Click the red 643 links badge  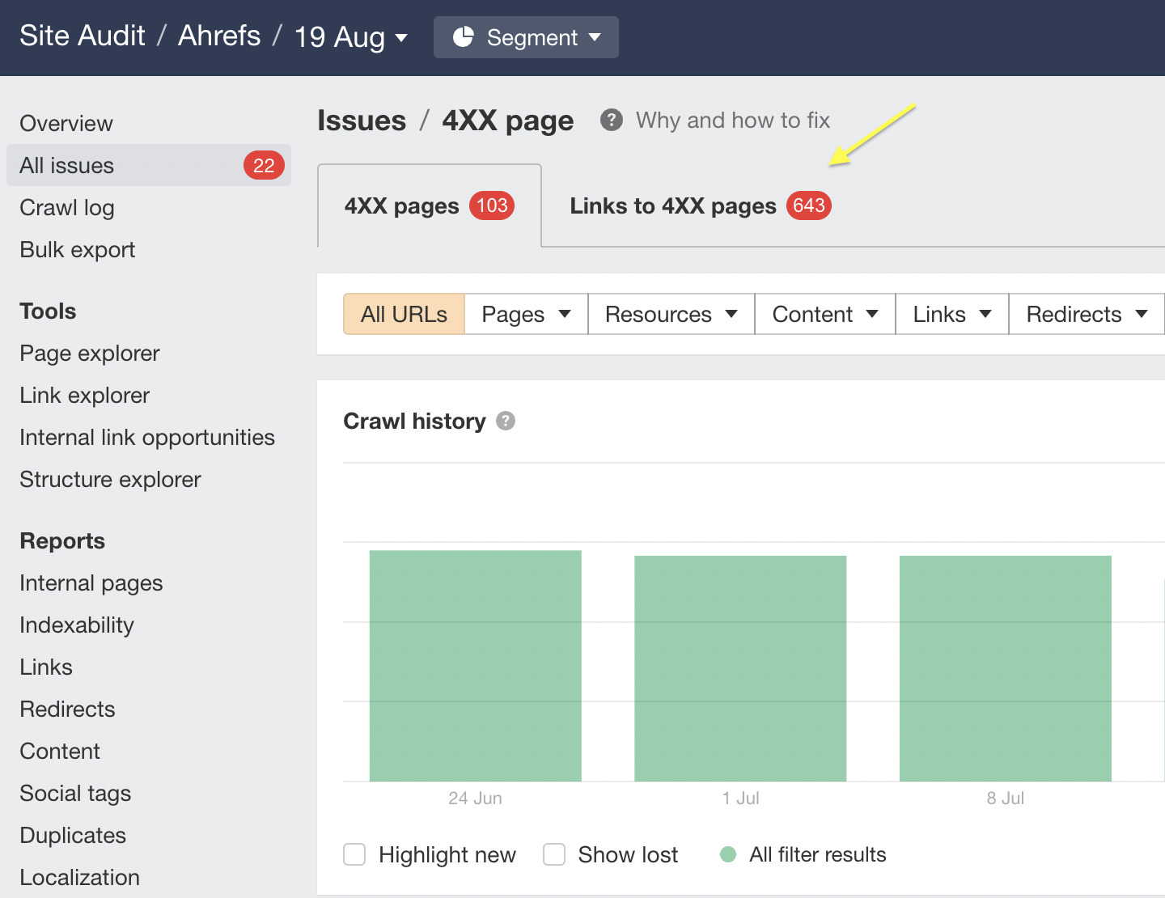coord(807,205)
